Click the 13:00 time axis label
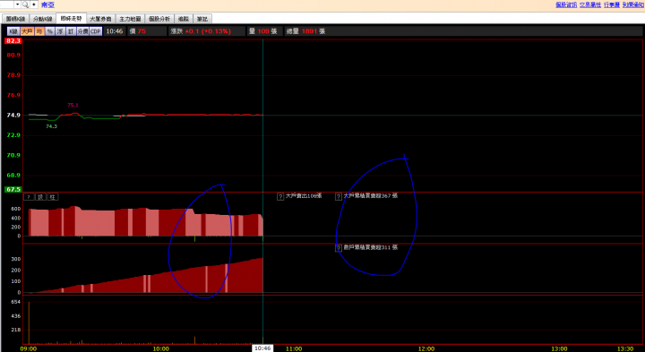The width and height of the screenshot is (645, 352). pos(559,348)
